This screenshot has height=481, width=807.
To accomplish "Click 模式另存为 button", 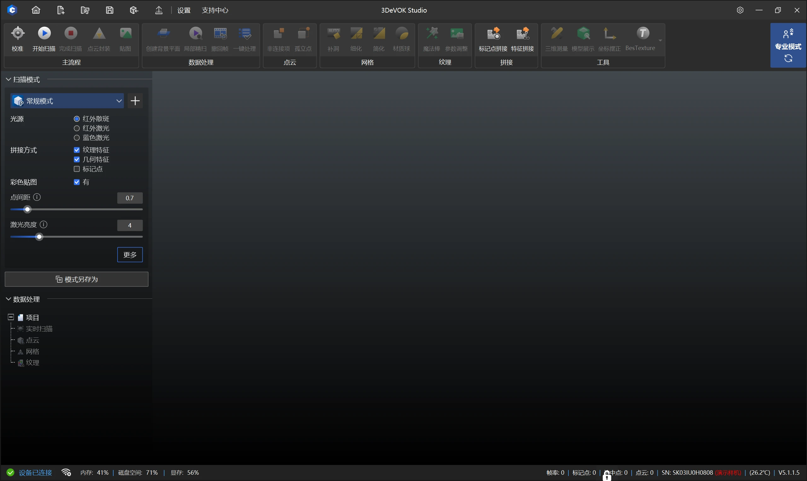I will point(77,280).
